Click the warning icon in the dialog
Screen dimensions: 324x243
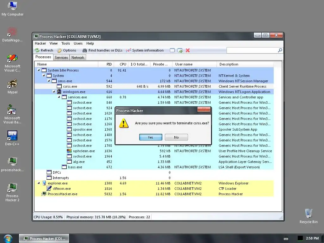124,123
